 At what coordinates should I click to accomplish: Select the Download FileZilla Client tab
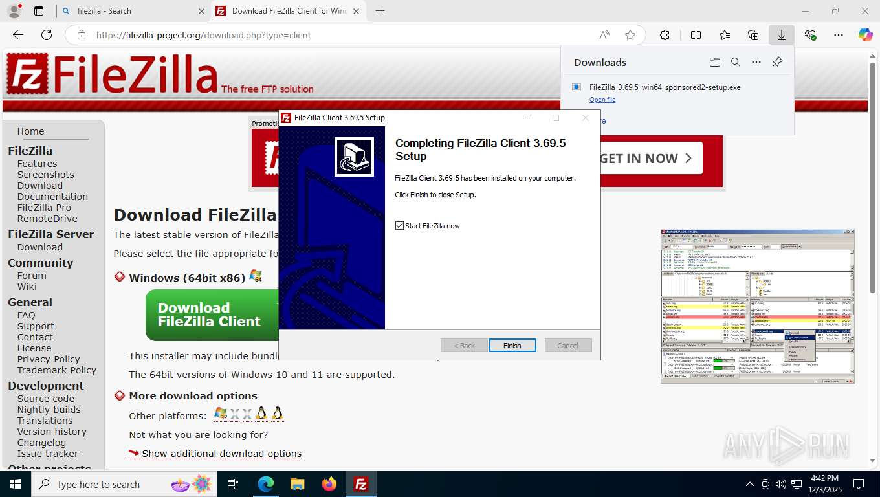click(x=289, y=11)
